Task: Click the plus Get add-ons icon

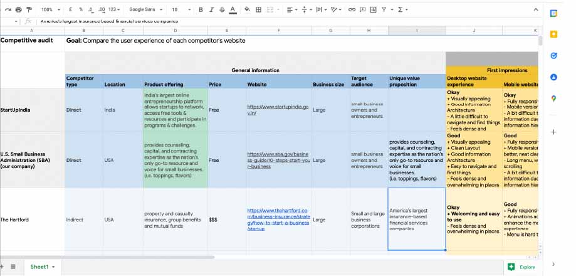Action: (x=553, y=132)
